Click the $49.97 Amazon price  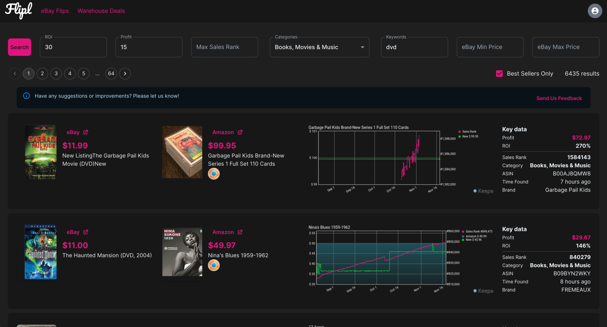[x=222, y=245]
